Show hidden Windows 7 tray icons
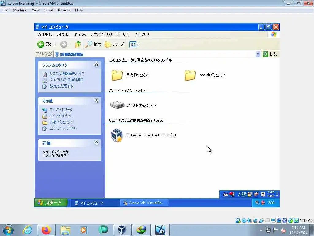This screenshot has width=314, height=236. pos(261,230)
